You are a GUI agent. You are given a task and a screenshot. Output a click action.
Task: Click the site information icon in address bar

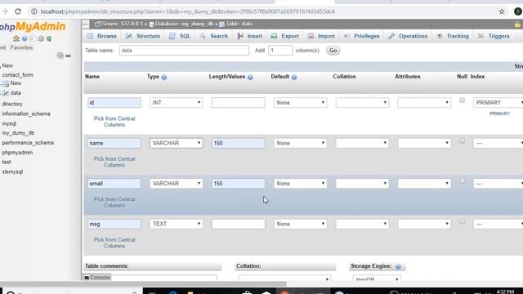[34, 11]
